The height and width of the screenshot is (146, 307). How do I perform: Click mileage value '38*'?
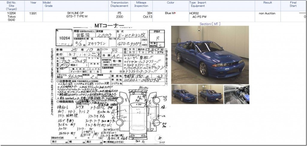tap(149, 13)
